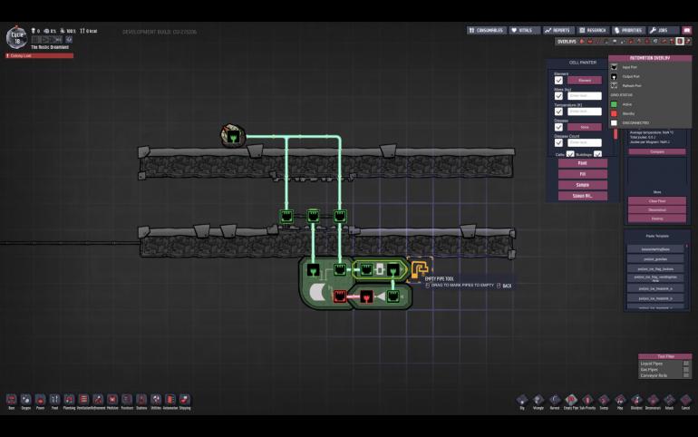Open the Research screen
The height and width of the screenshot is (437, 698).
594,30
